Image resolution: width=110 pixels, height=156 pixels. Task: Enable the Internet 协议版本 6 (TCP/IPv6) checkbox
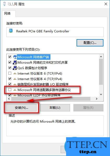10,73
